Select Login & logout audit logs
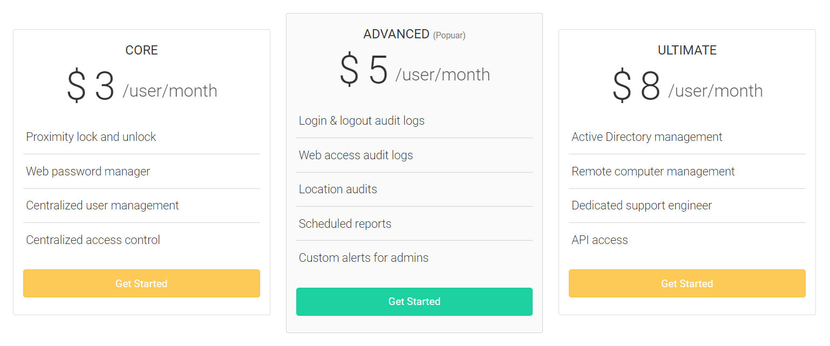 tap(362, 121)
